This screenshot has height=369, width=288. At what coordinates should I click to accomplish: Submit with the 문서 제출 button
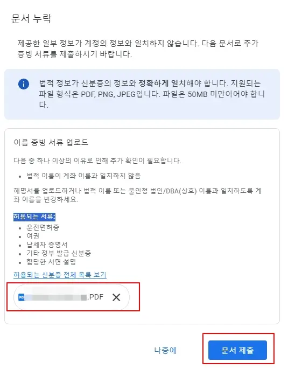pyautogui.click(x=237, y=350)
